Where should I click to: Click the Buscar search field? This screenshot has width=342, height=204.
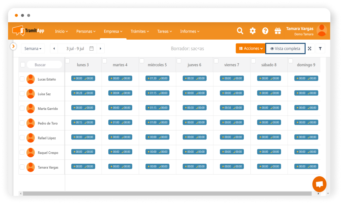[x=44, y=65]
